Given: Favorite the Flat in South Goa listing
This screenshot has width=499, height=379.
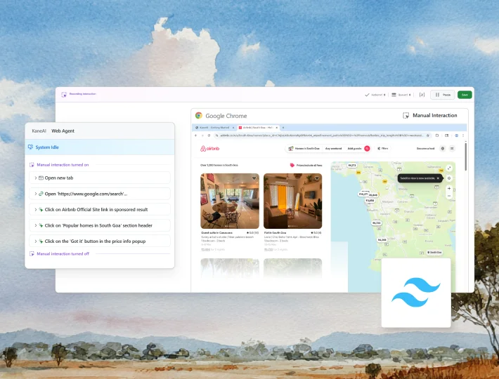Looking at the screenshot, I should pyautogui.click(x=317, y=178).
